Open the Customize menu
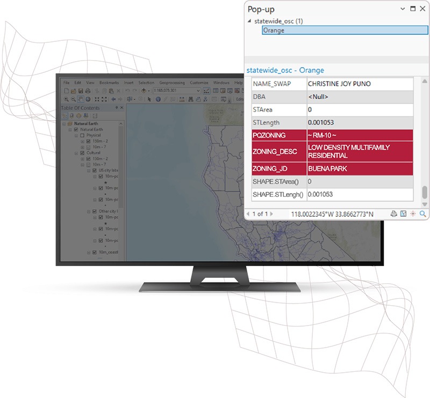Image resolution: width=430 pixels, height=398 pixels. [x=199, y=83]
